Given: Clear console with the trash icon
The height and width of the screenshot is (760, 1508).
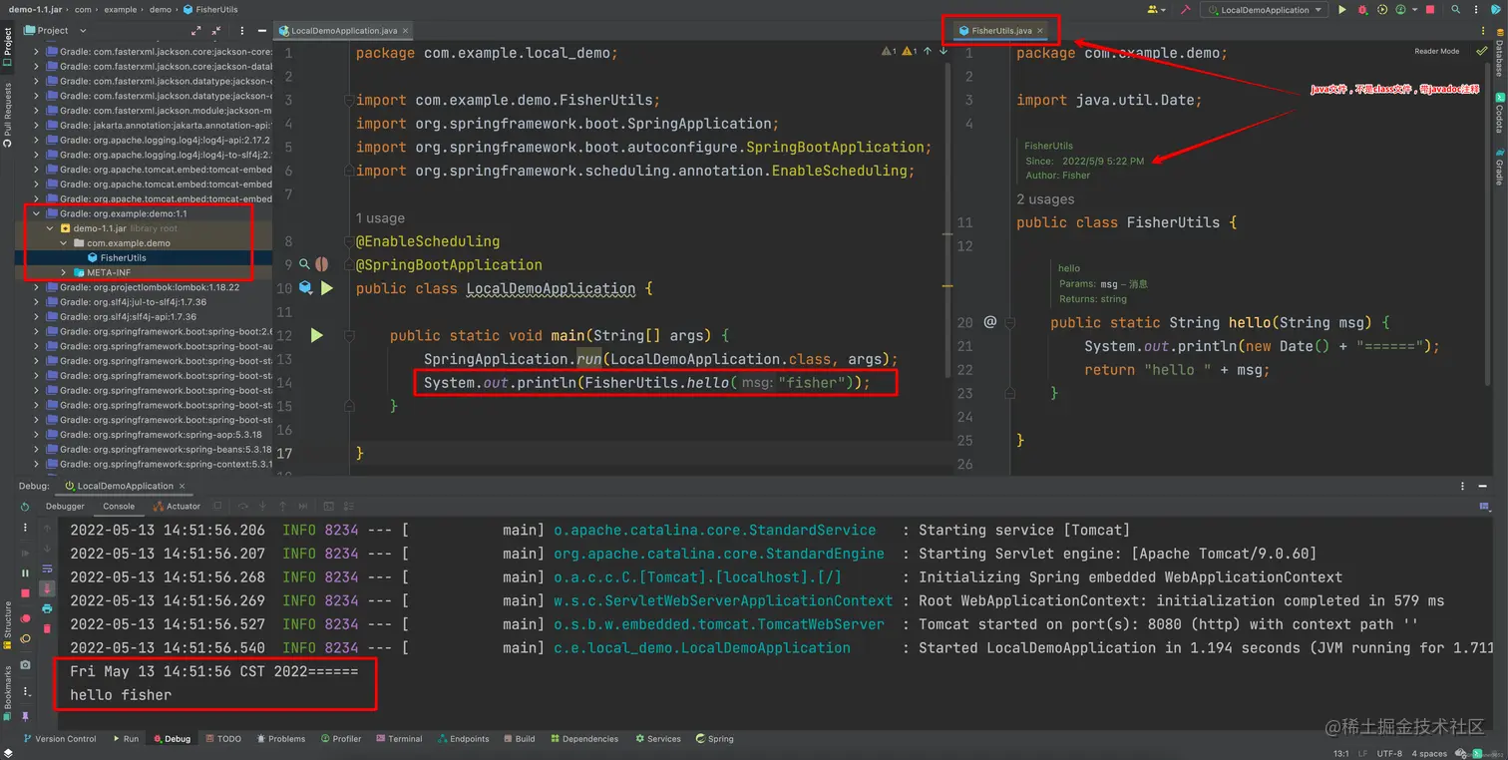Looking at the screenshot, I should coord(47,628).
